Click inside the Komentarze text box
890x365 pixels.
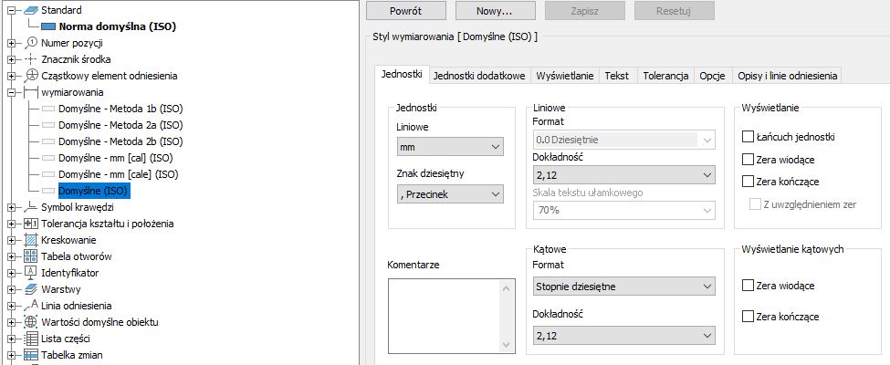pos(445,313)
